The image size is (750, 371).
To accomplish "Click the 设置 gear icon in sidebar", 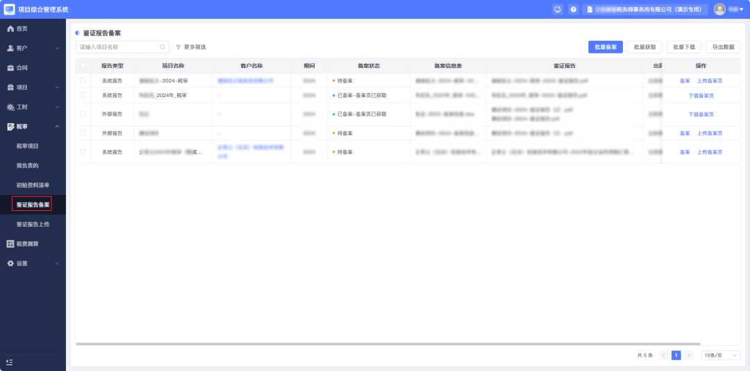I will [x=10, y=264].
